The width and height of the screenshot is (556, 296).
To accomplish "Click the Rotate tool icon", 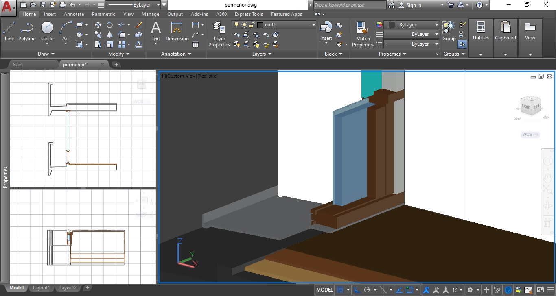I will [x=109, y=25].
